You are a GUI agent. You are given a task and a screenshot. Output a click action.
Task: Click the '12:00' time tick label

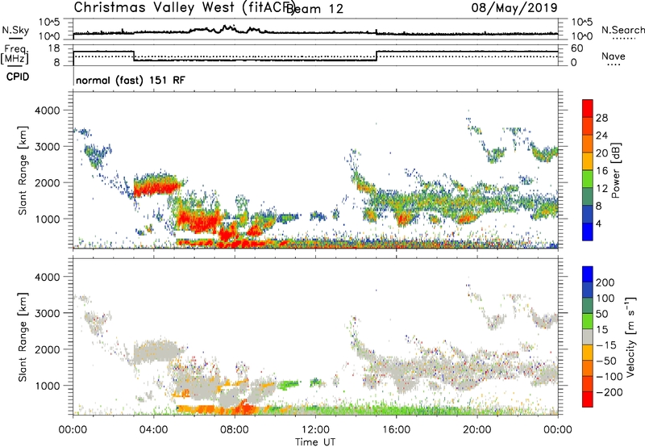[315, 430]
